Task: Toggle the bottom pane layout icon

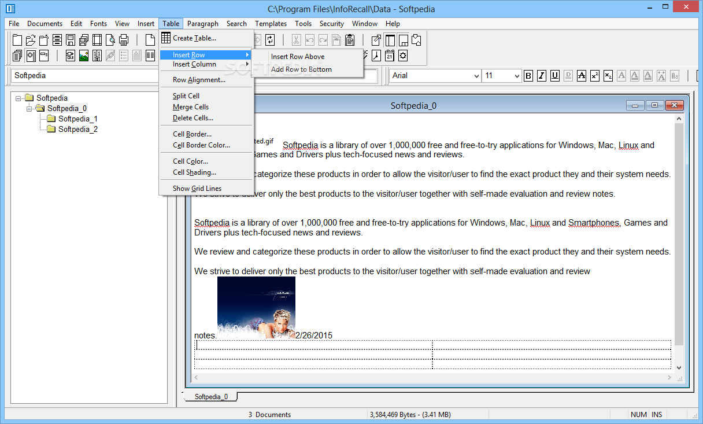Action: (x=403, y=40)
